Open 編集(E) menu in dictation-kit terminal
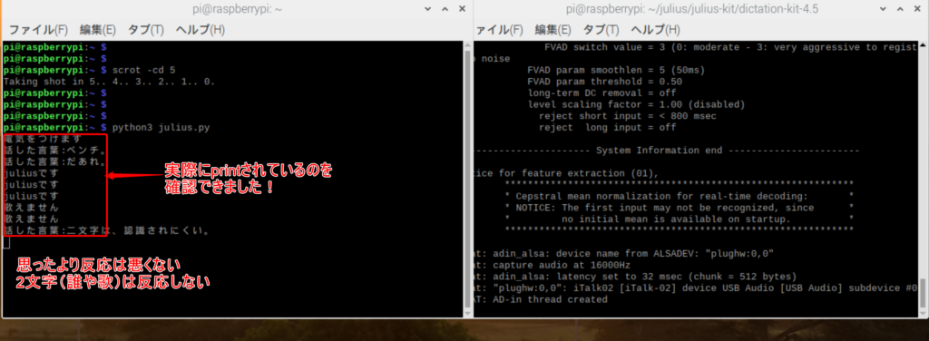929x341 pixels. (553, 30)
